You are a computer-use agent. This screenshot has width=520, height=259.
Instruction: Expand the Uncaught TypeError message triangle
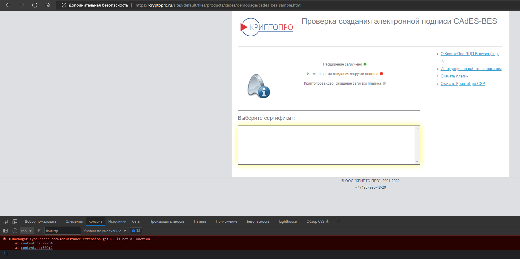coord(10,239)
